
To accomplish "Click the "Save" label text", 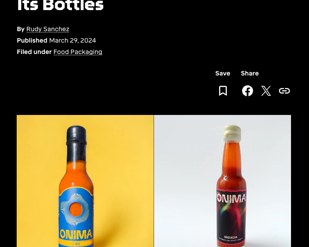I will 223,73.
